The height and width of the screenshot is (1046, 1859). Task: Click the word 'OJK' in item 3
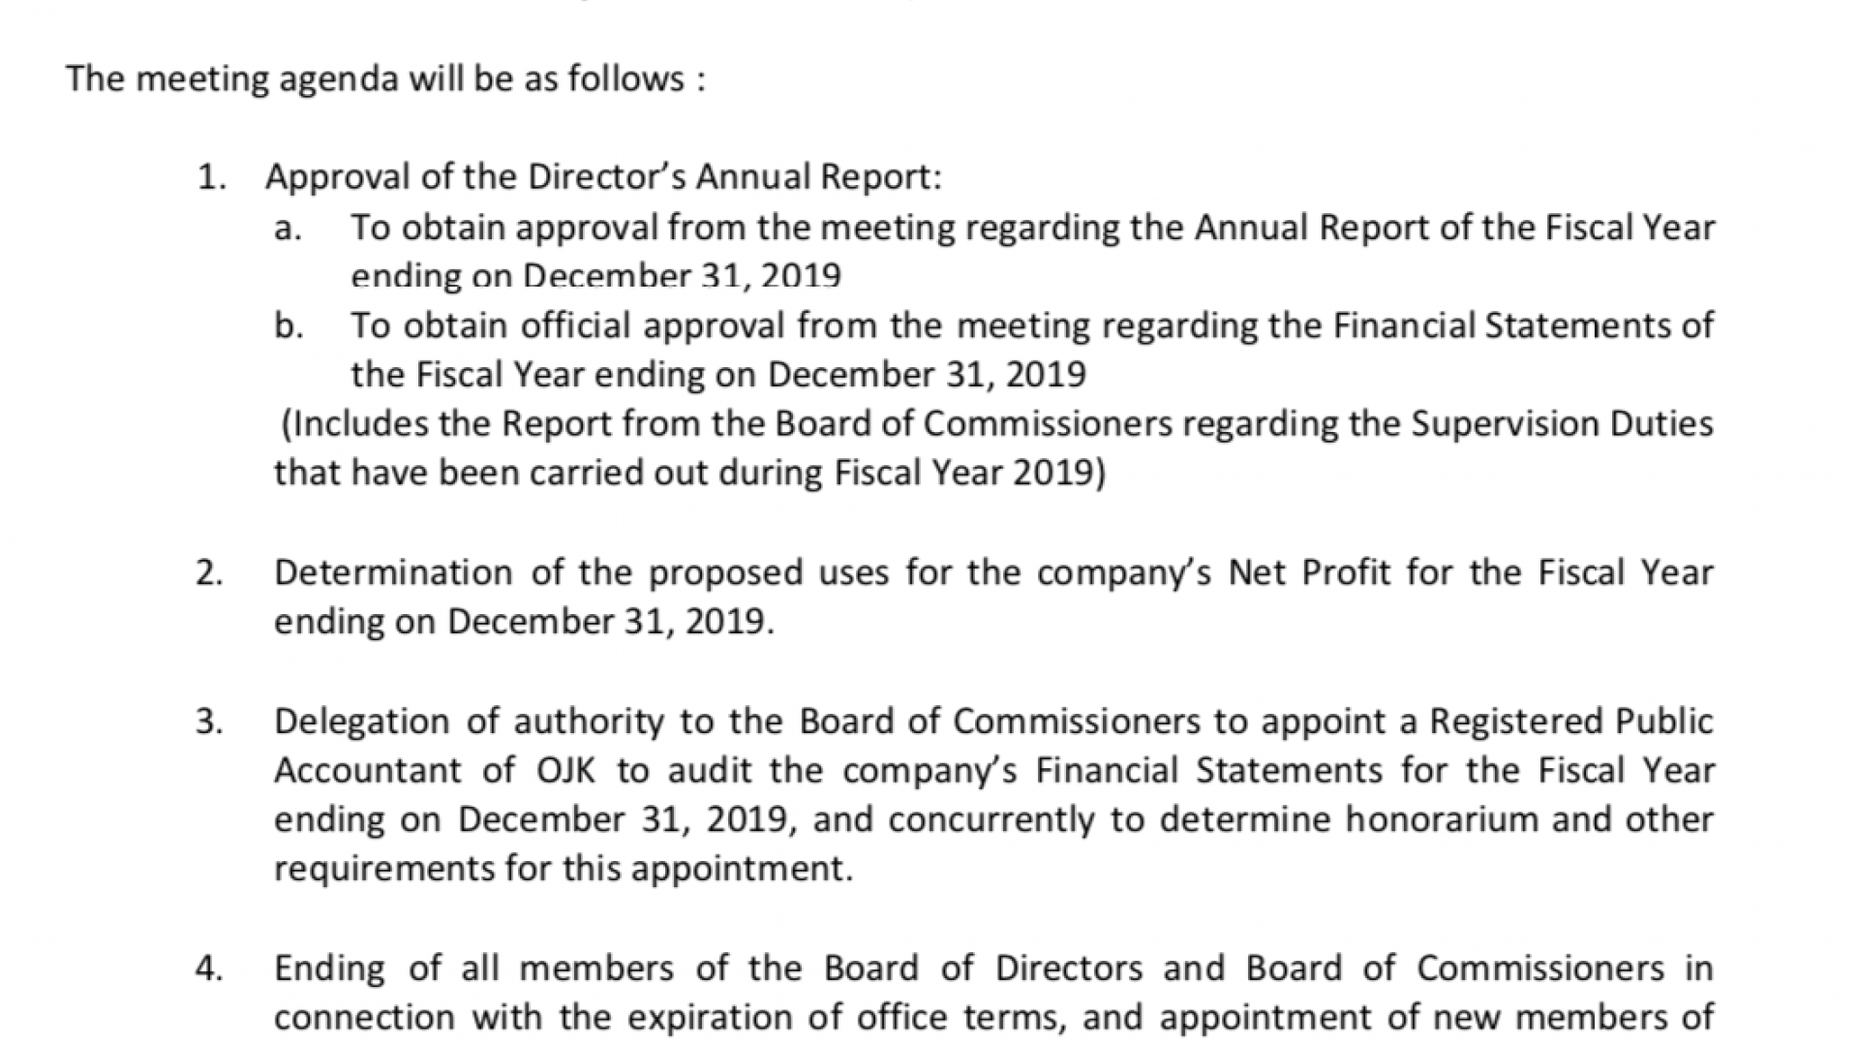(x=566, y=771)
